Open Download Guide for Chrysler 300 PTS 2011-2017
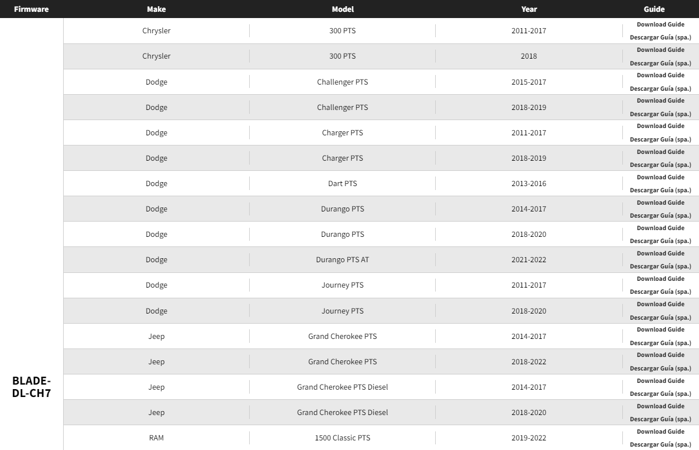Viewport: 699px width, 450px height. [x=660, y=24]
